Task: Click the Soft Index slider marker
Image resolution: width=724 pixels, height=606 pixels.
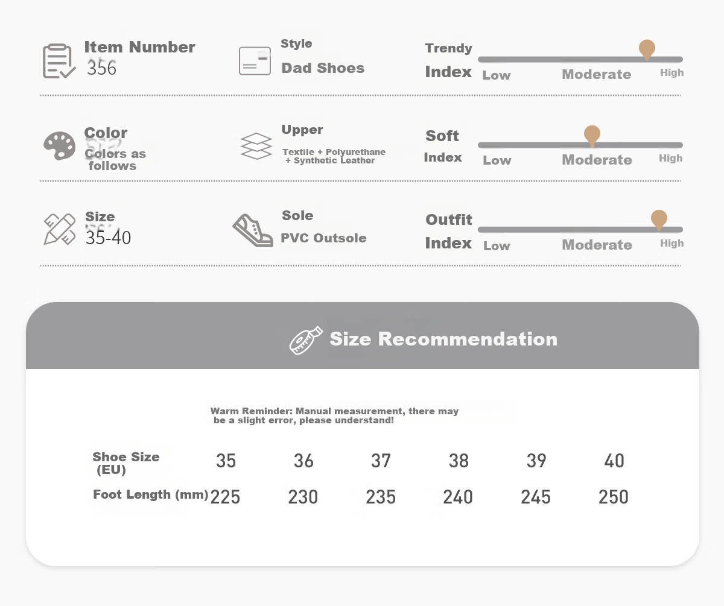Action: 592,136
